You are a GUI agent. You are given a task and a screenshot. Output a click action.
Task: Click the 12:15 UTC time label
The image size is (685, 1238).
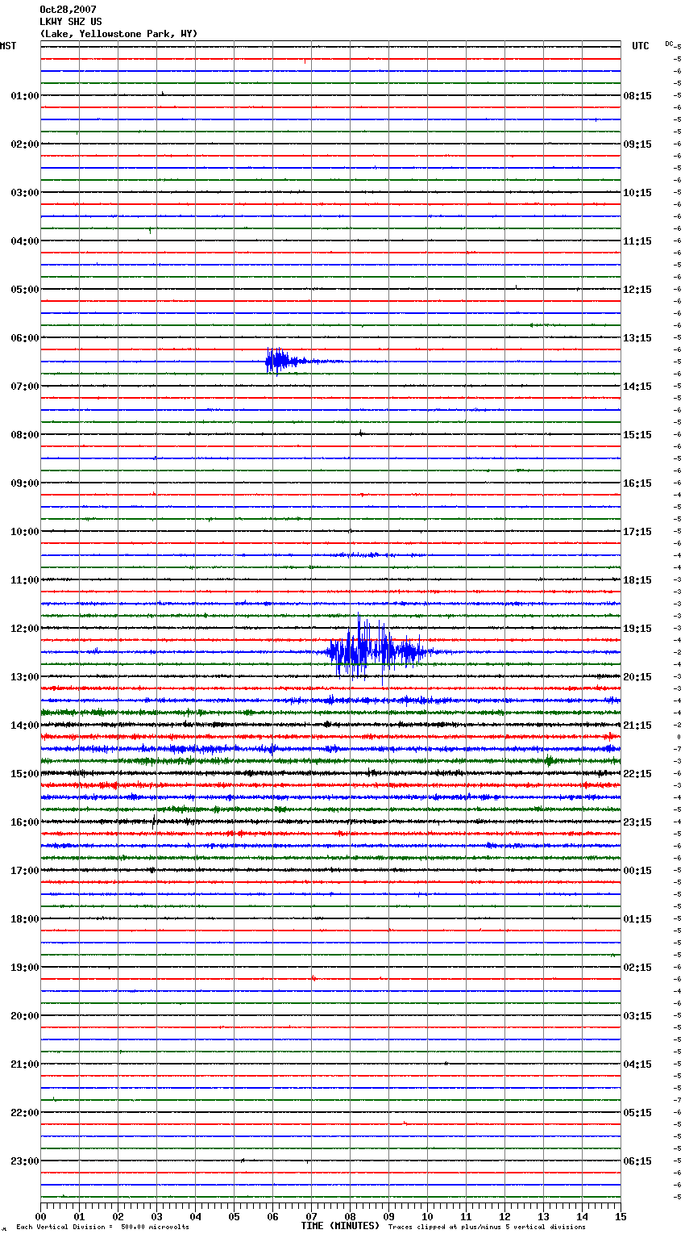(x=637, y=290)
